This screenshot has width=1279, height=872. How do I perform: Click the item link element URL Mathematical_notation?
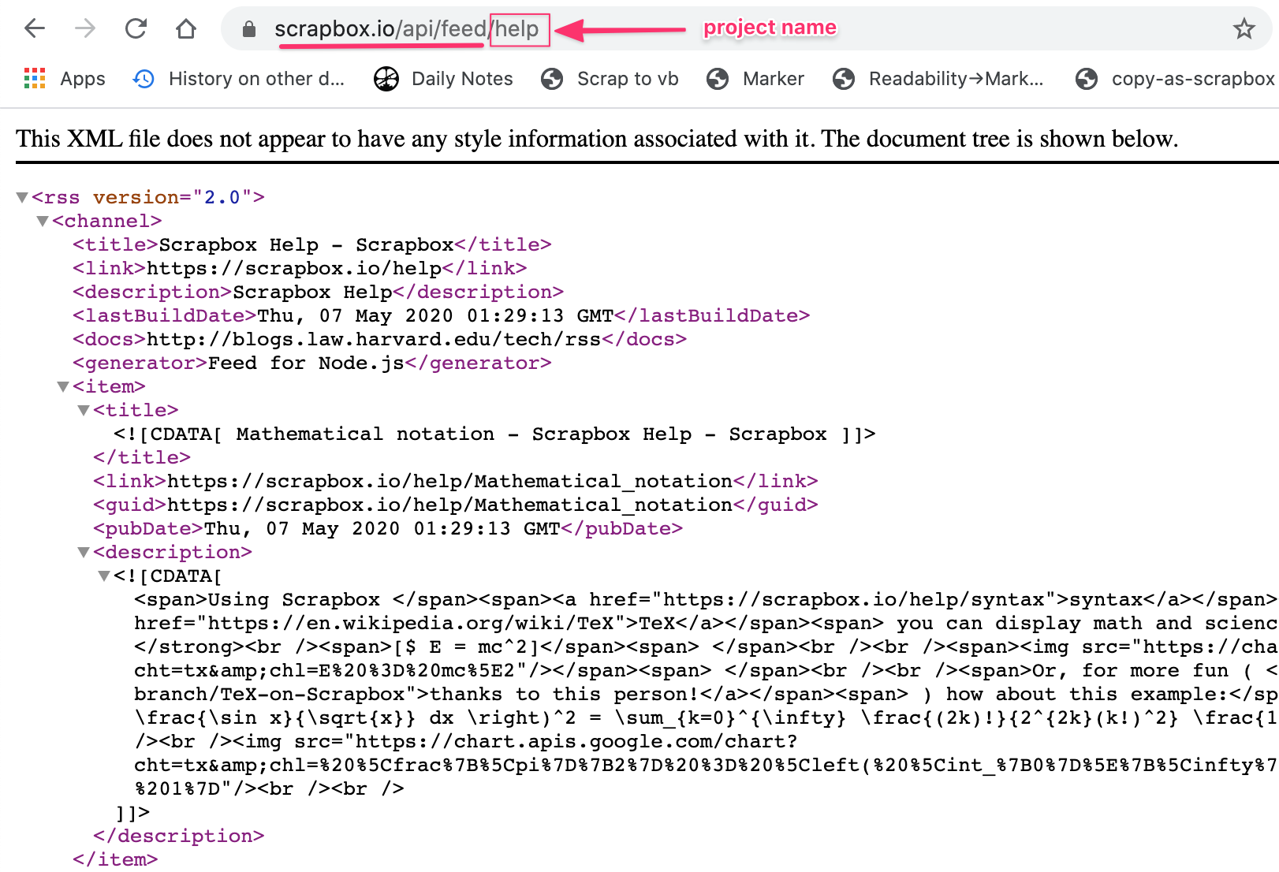coord(450,481)
